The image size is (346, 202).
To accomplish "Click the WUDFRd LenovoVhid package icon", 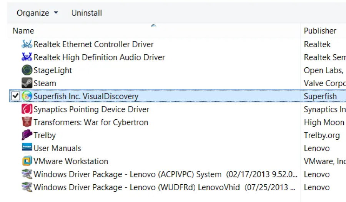I will (27, 187).
